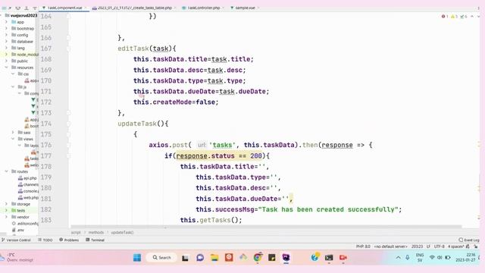Screen dimensions: 485x273
Task: Open the Event Log panel
Action: [469, 240]
